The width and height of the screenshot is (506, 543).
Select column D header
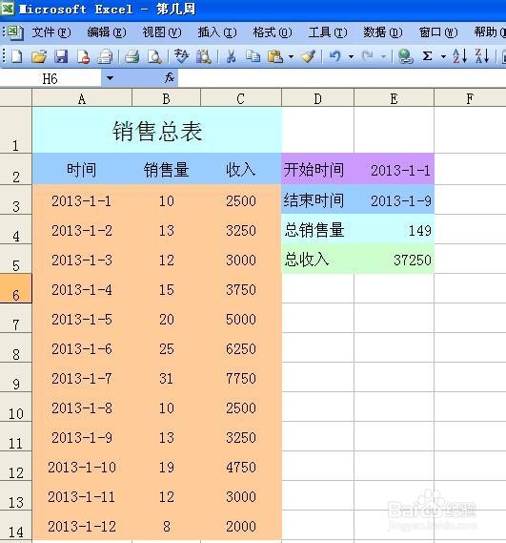(318, 98)
